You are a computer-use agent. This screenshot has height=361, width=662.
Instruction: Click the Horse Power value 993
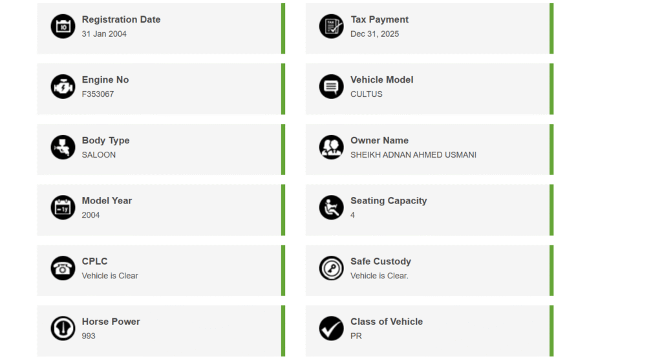point(89,336)
